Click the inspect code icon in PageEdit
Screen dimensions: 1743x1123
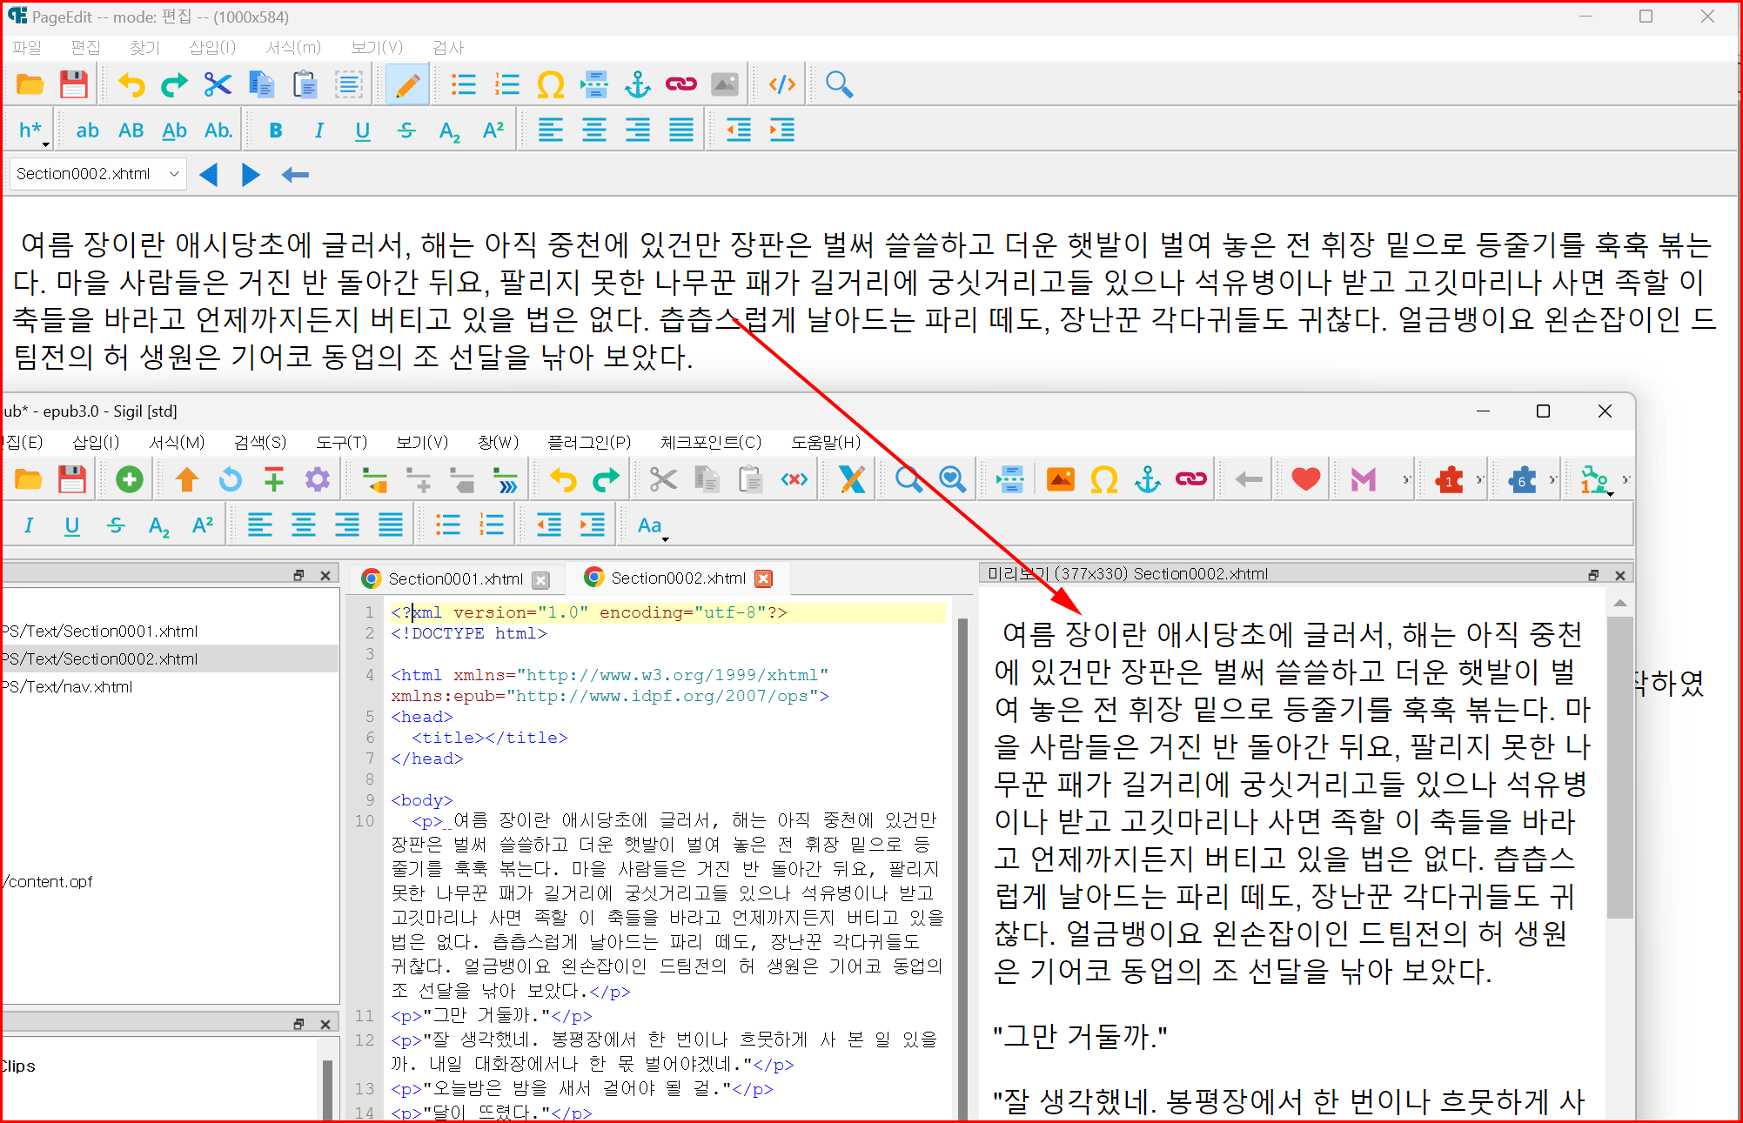(x=781, y=84)
